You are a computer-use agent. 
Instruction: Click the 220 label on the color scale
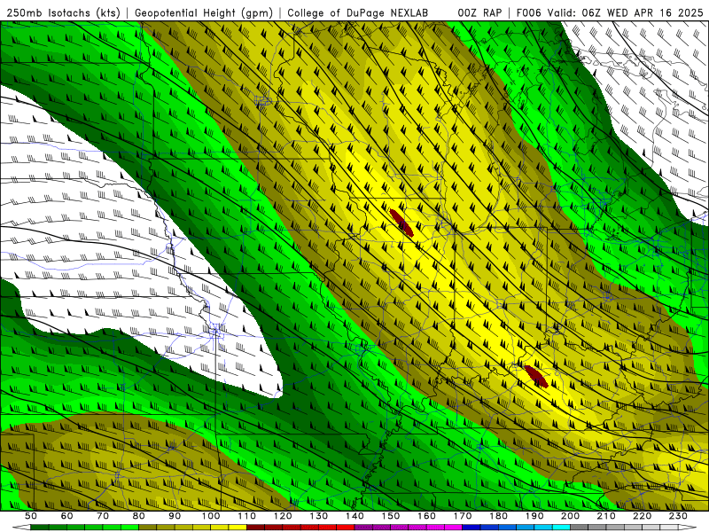coord(643,516)
